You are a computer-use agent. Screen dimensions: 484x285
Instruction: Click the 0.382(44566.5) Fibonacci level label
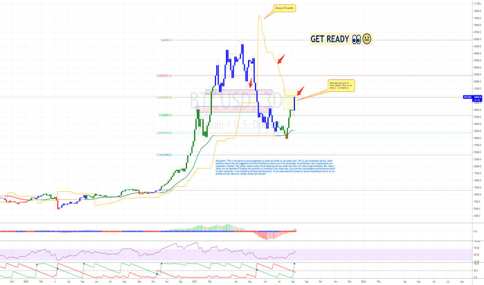pos(164,97)
